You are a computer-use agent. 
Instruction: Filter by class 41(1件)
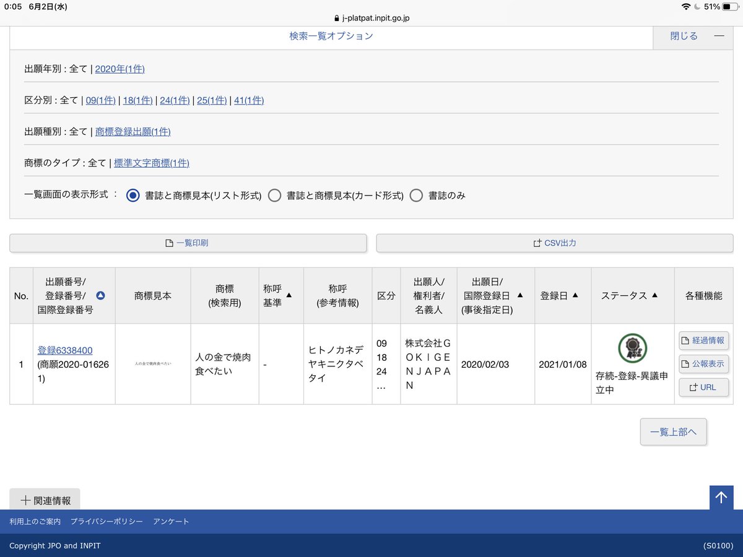click(x=249, y=100)
